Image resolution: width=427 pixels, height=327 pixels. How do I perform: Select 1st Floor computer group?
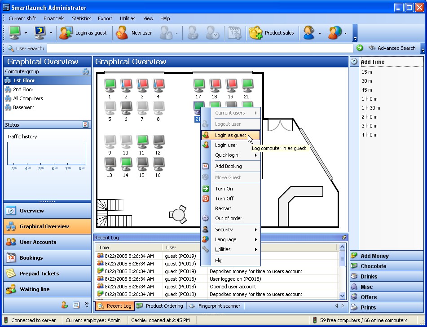point(48,80)
